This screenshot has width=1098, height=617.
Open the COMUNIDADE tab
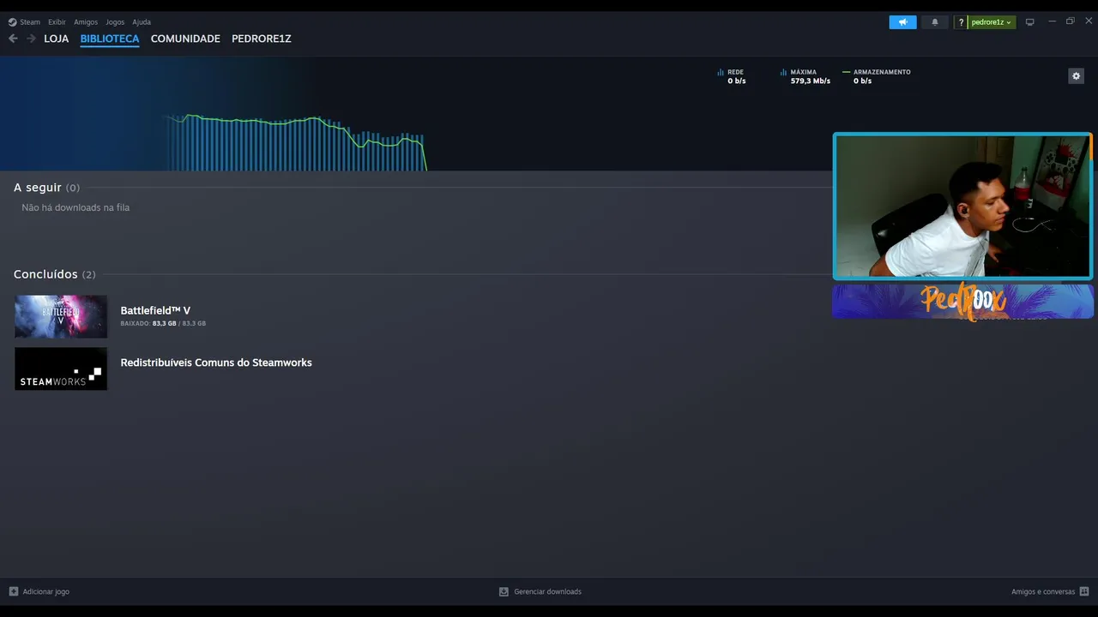[x=185, y=39]
